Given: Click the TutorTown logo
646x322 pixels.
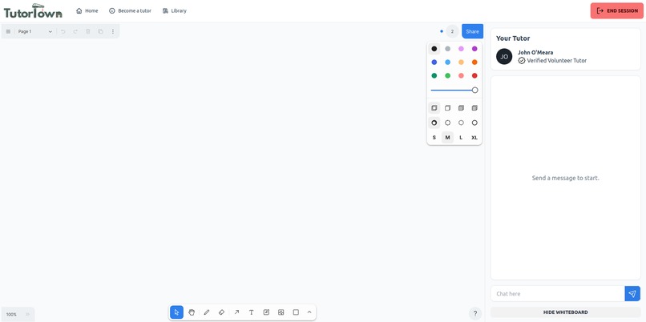Looking at the screenshot, I should tap(33, 11).
